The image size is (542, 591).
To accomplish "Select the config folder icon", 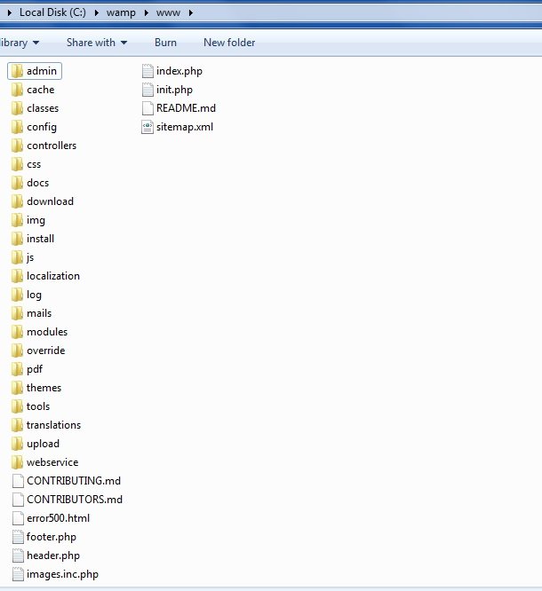I will point(17,127).
